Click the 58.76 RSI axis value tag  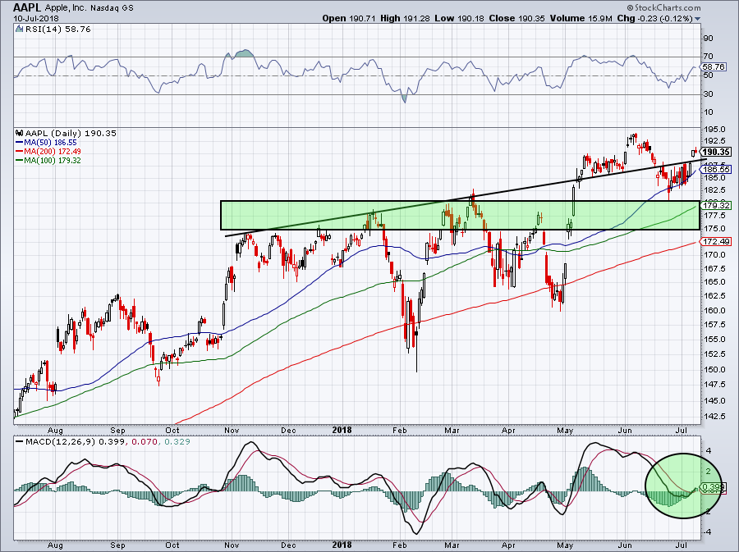tap(713, 67)
